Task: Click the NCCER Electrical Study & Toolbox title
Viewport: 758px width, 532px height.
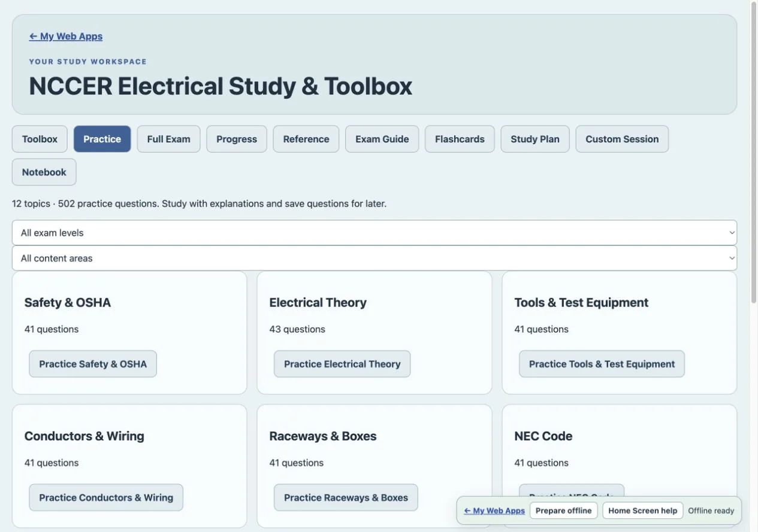Action: coord(221,86)
